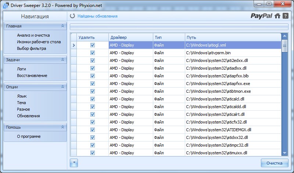Open the Тема settings
294x173 pixels.
point(21,103)
